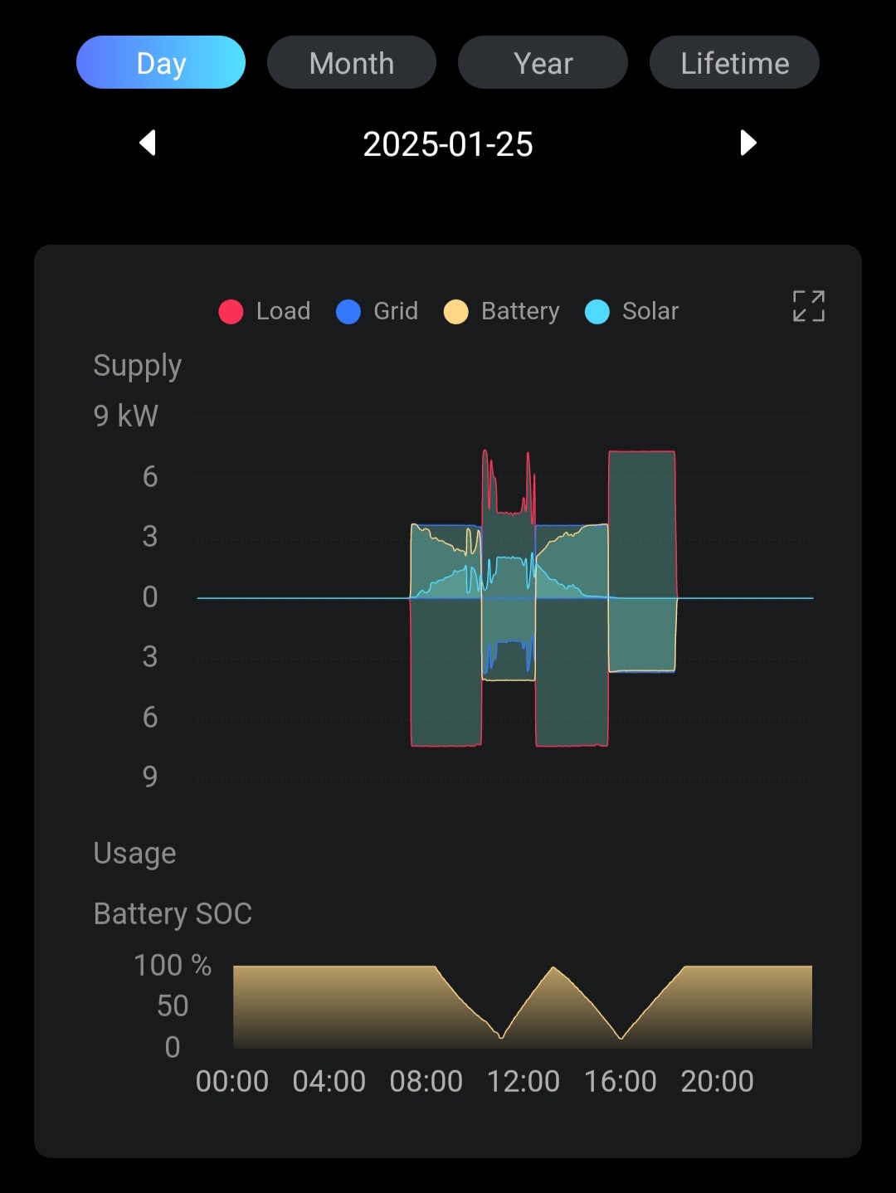Select the Day tab
Viewport: 896px width, 1193px height.
pyautogui.click(x=161, y=62)
